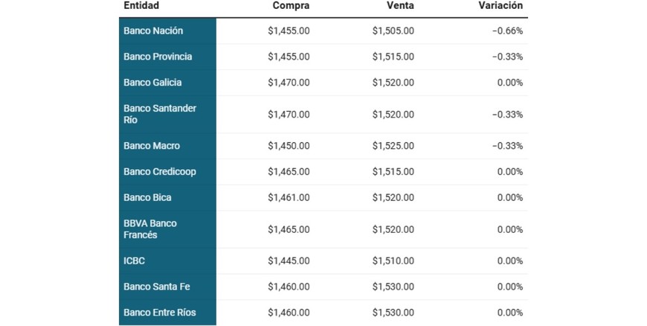Select Banco Bica's $1,461.00 compra value
Image resolution: width=647 pixels, height=326 pixels.
(x=289, y=198)
